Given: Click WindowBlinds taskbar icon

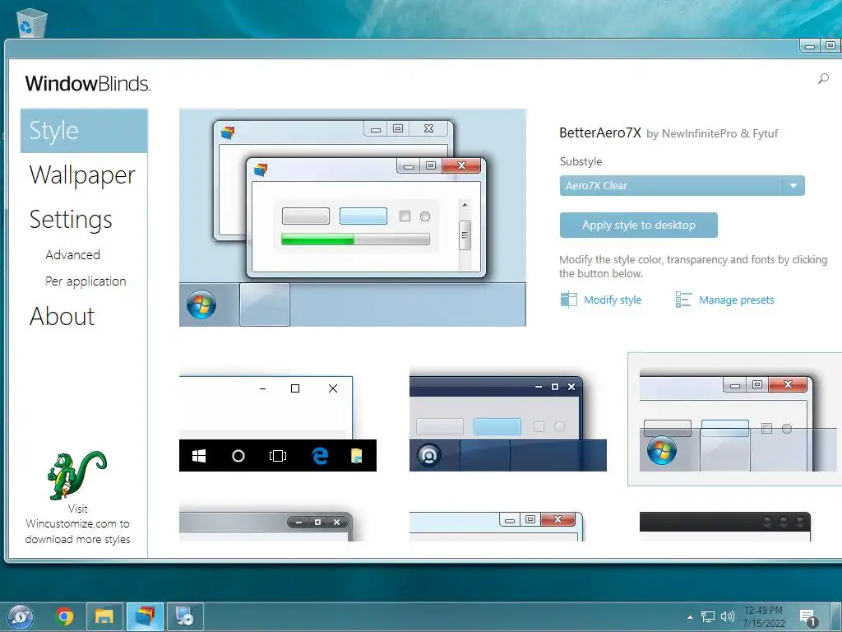Looking at the screenshot, I should point(145,616).
